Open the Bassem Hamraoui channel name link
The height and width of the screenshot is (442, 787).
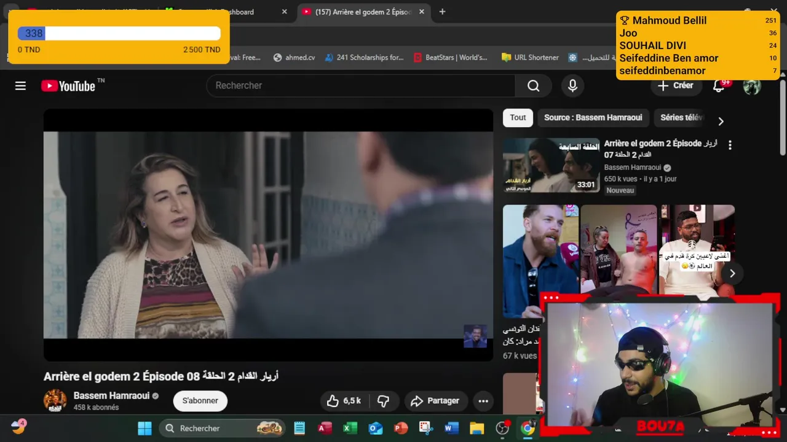point(111,396)
